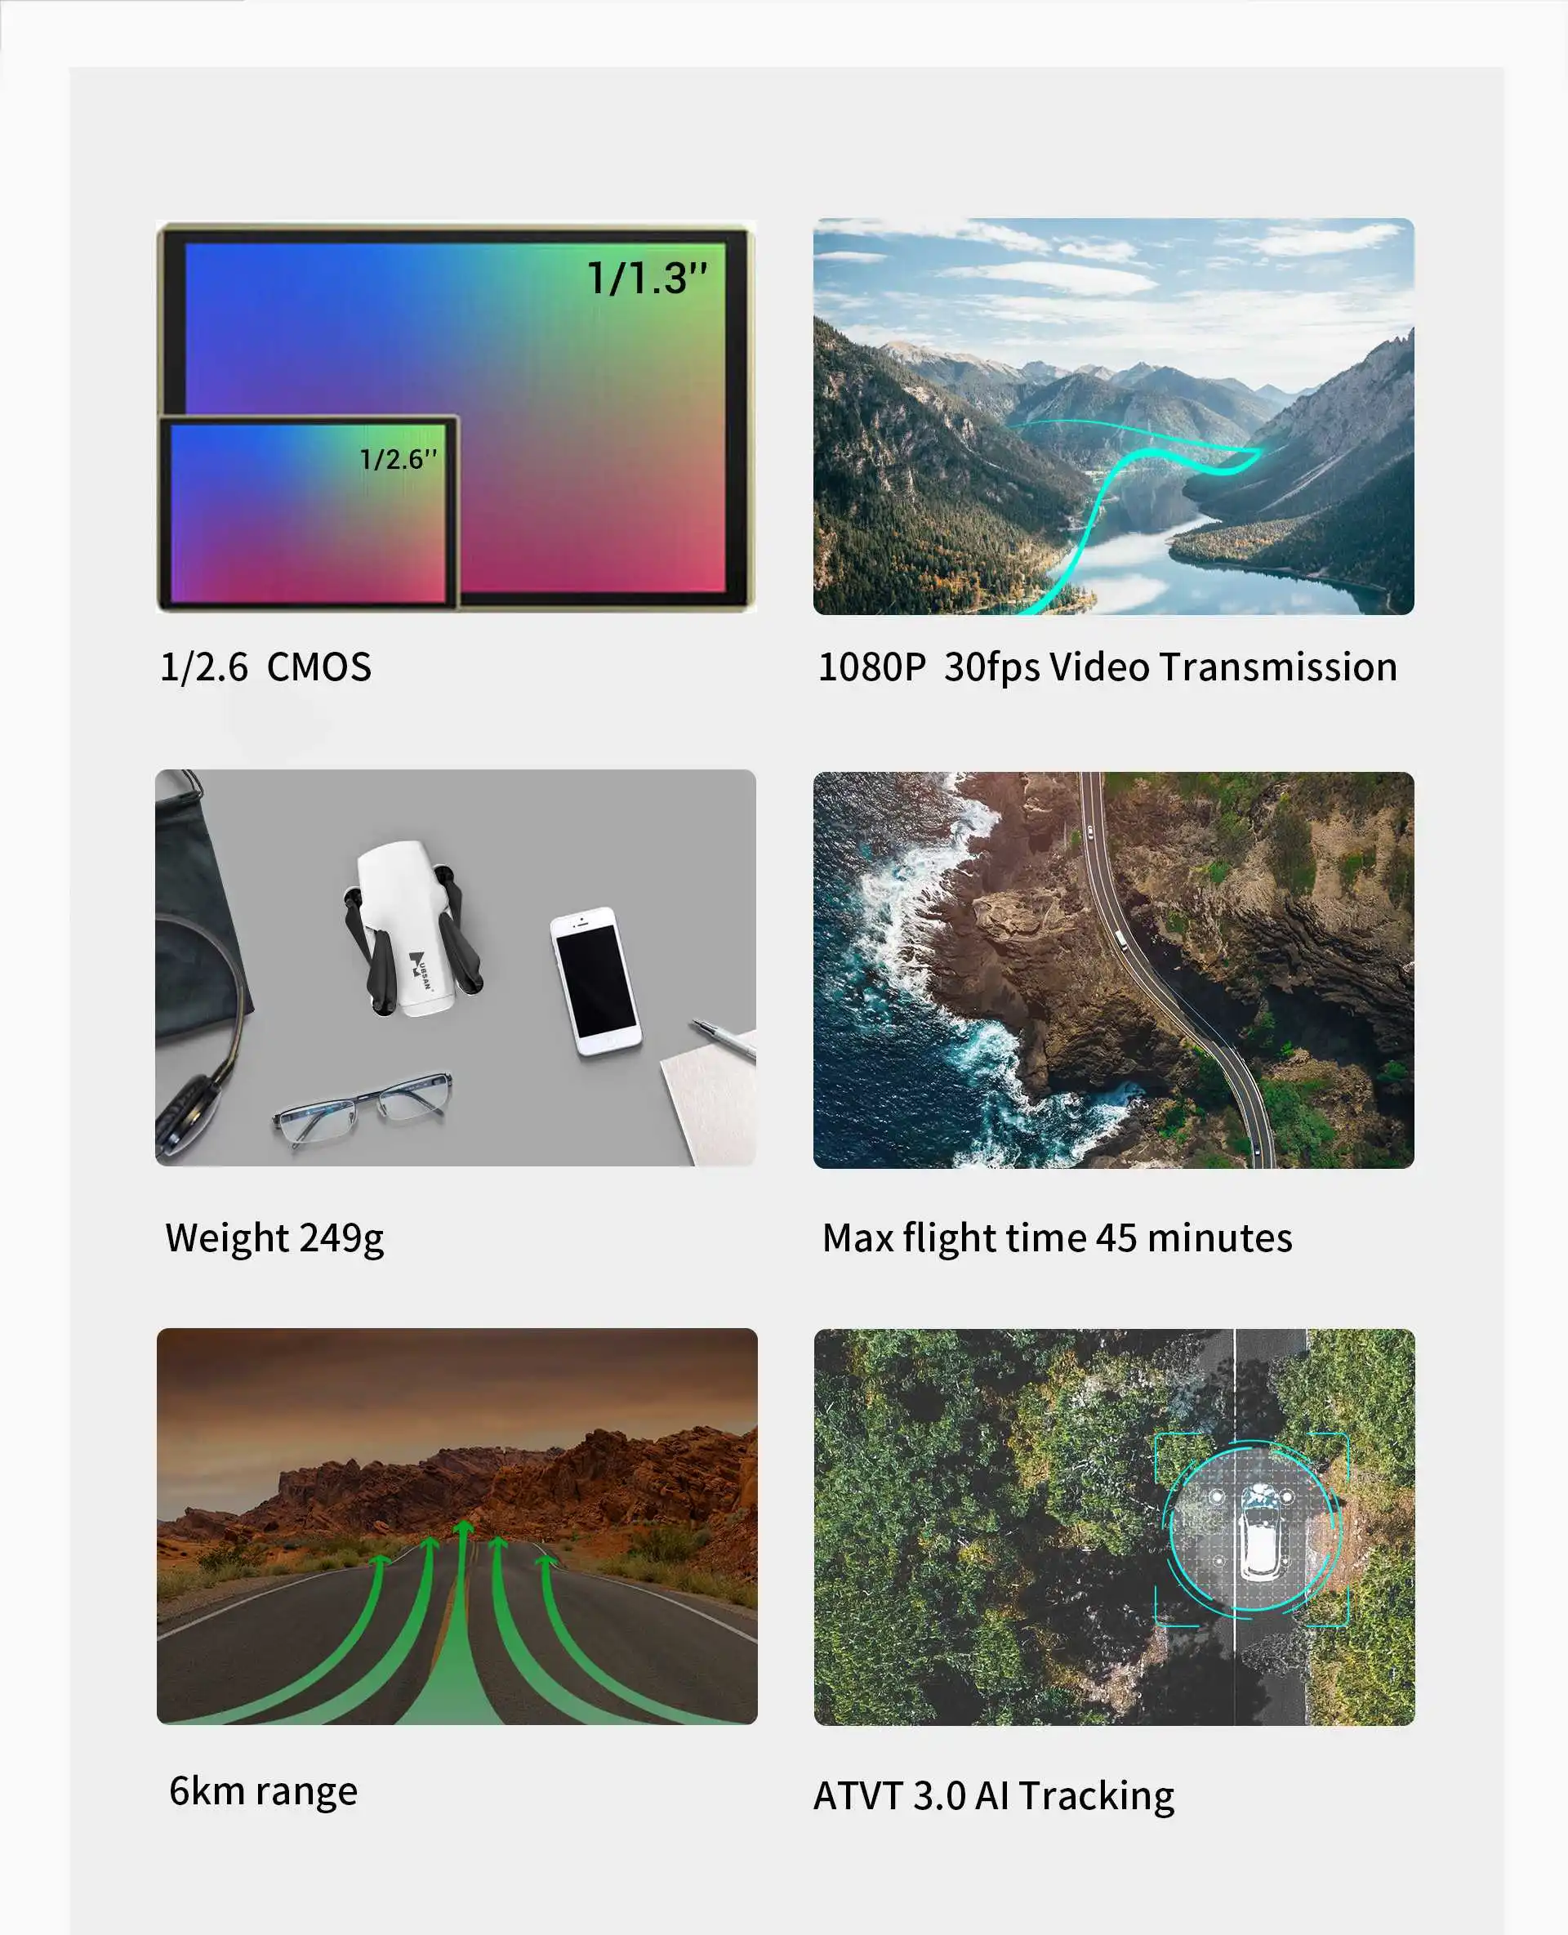Screen dimensions: 1568x1935
Task: Select the 1080P 30fps Video Transmission caption
Action: pyautogui.click(x=1107, y=667)
